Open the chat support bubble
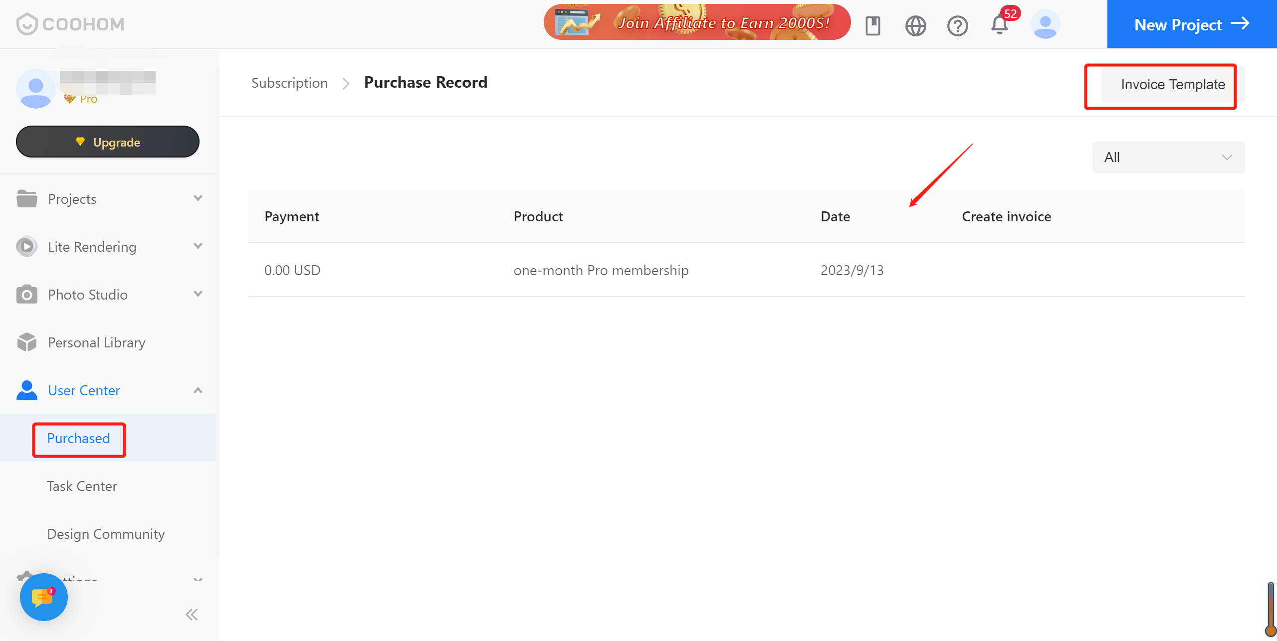The image size is (1277, 641). [43, 597]
